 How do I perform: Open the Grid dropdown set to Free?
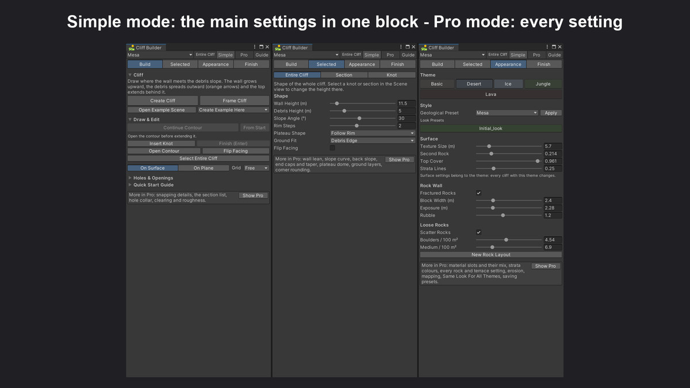click(256, 168)
